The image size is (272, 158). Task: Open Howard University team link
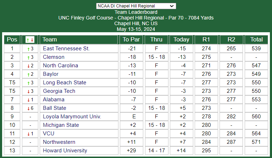pyautogui.click(x=65, y=150)
